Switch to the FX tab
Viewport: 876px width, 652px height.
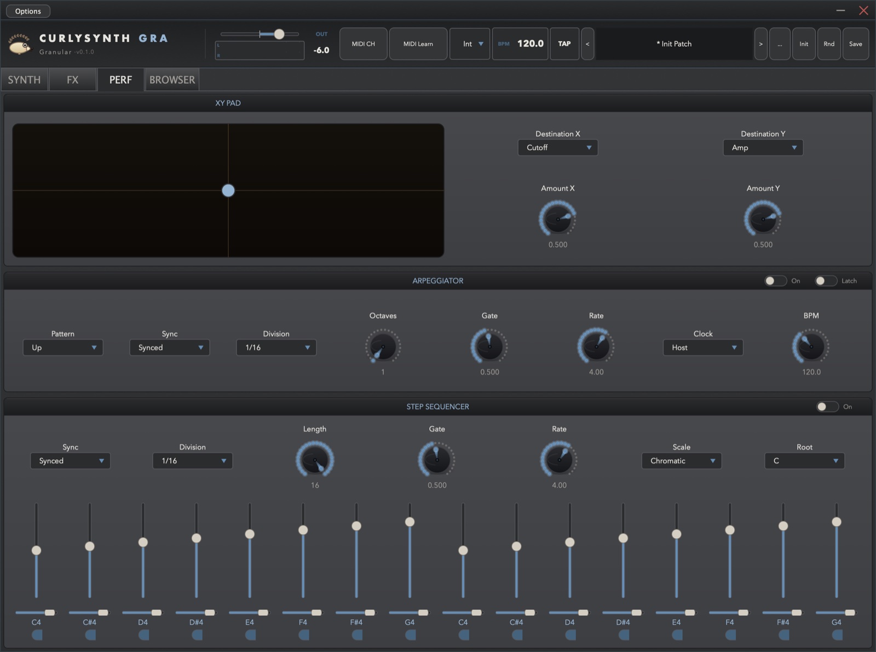tap(72, 80)
